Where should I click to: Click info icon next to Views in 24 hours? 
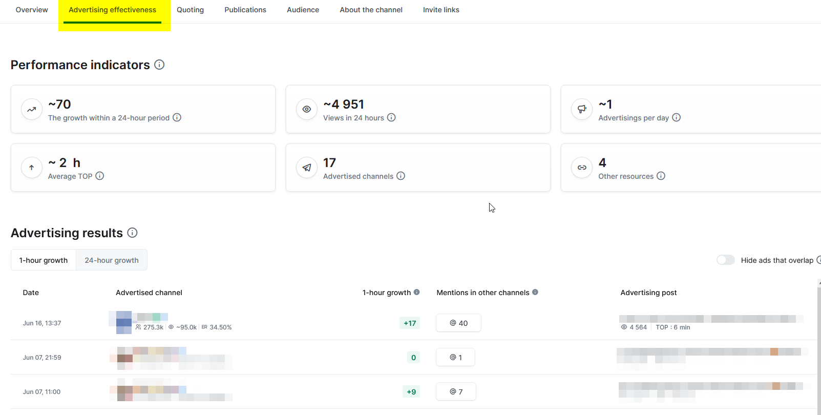coord(391,117)
